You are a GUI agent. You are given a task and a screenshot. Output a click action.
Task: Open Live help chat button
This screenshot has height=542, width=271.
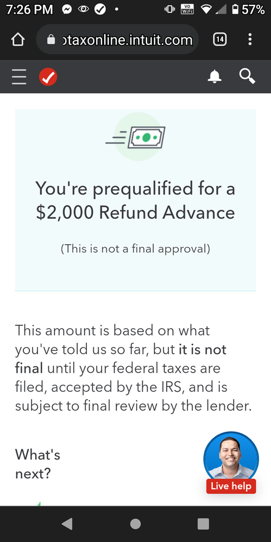tap(231, 486)
